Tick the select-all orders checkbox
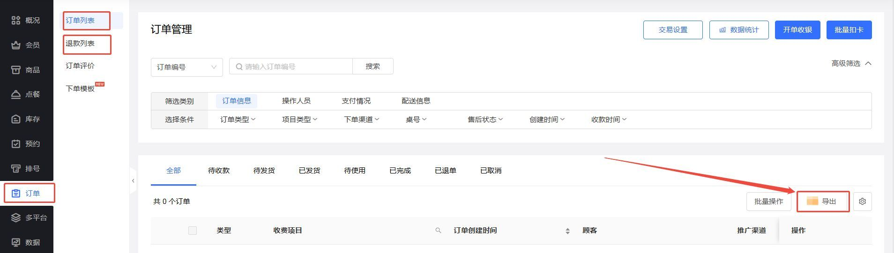This screenshot has width=894, height=253. point(193,231)
